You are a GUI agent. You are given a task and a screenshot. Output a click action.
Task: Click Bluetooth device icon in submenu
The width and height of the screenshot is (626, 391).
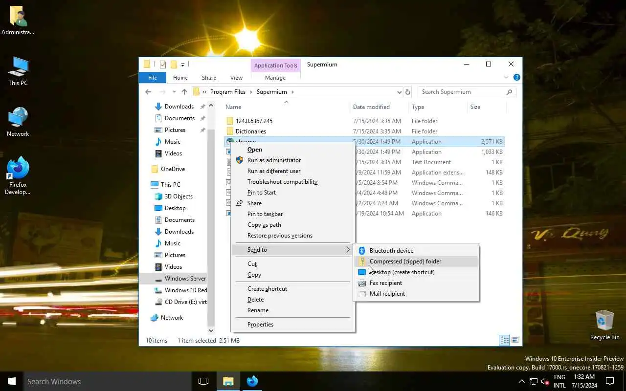coord(362,251)
